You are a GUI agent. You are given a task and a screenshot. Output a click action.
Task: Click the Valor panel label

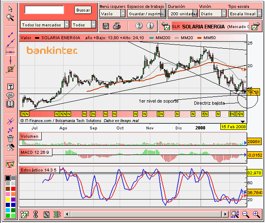coord(26,38)
